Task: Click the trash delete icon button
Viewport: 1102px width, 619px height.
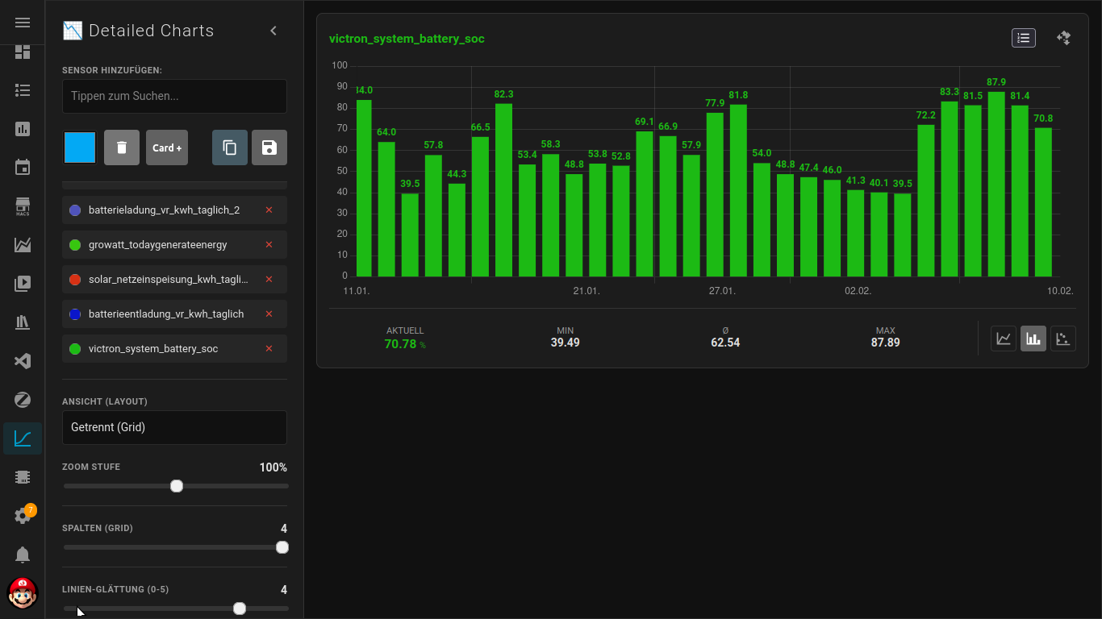Action: coord(122,147)
